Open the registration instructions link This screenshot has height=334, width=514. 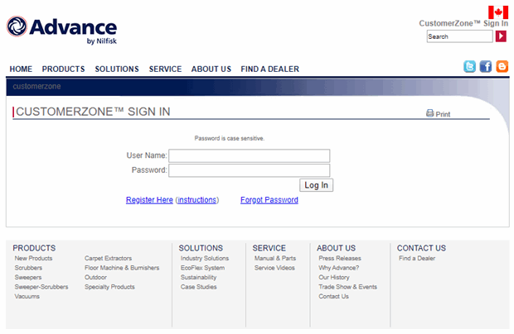pos(197,200)
